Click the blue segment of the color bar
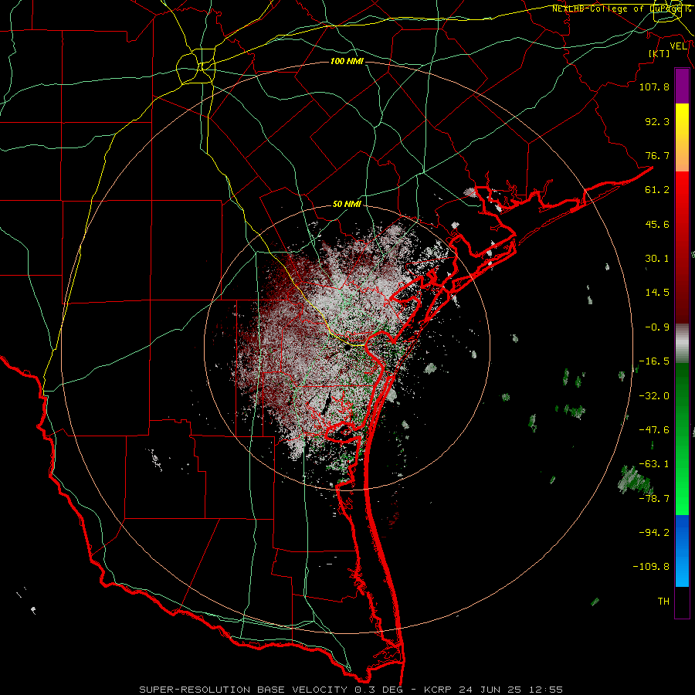 (x=682, y=551)
